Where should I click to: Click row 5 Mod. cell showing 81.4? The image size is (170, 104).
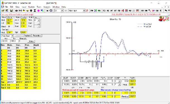tap(11, 62)
